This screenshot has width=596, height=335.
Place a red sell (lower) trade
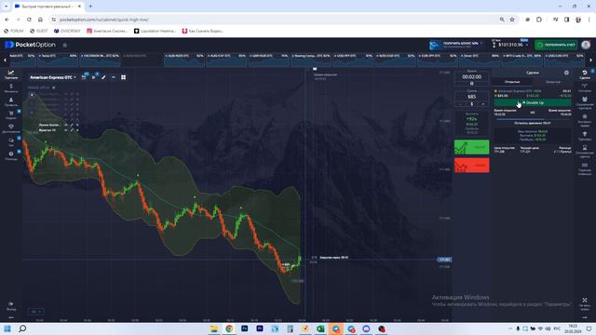pos(472,166)
